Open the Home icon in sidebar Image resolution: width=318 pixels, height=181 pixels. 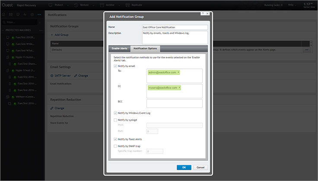[3, 14]
